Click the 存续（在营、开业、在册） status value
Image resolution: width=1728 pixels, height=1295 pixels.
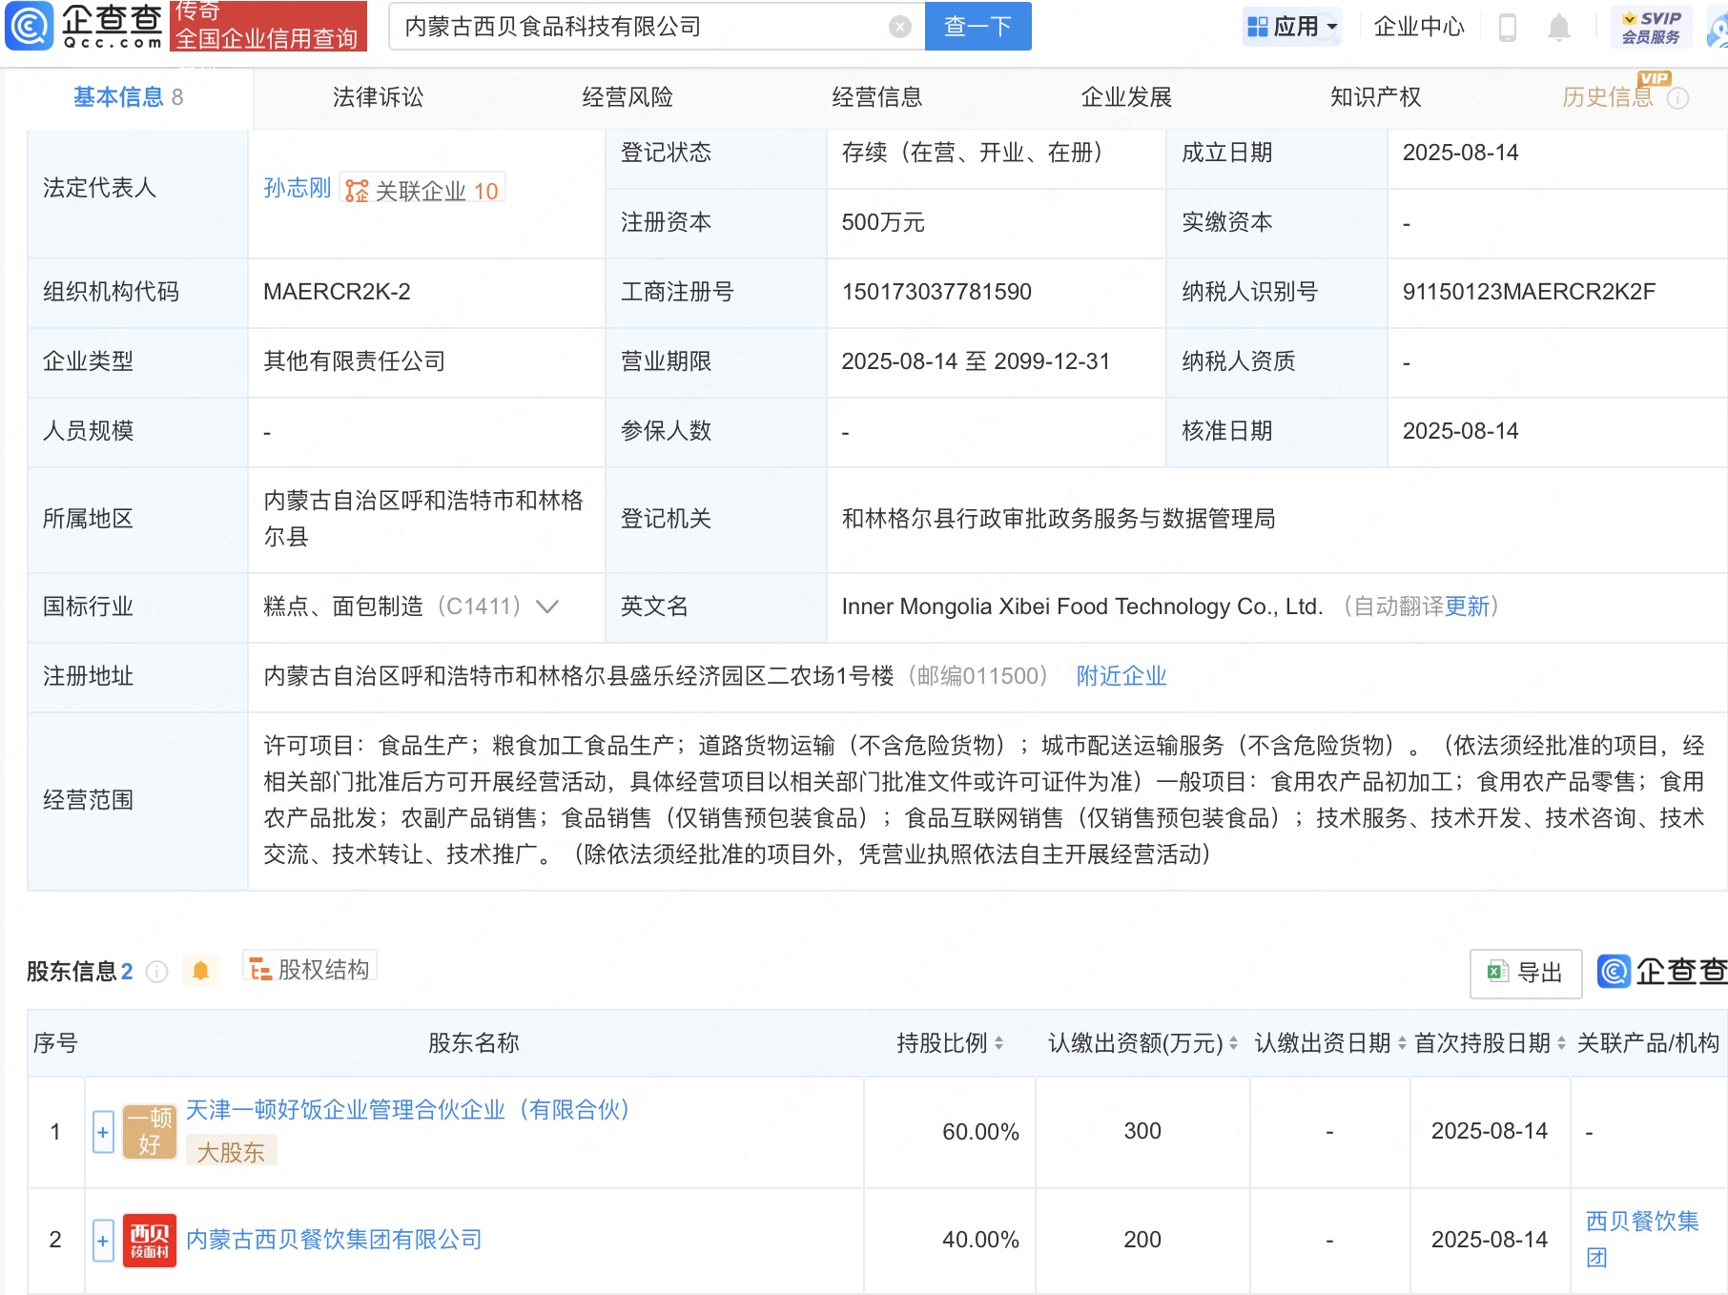click(x=977, y=153)
